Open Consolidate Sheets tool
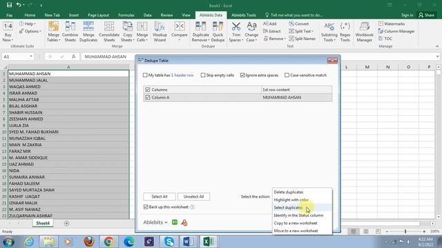This screenshot has height=248, width=442. [x=109, y=32]
